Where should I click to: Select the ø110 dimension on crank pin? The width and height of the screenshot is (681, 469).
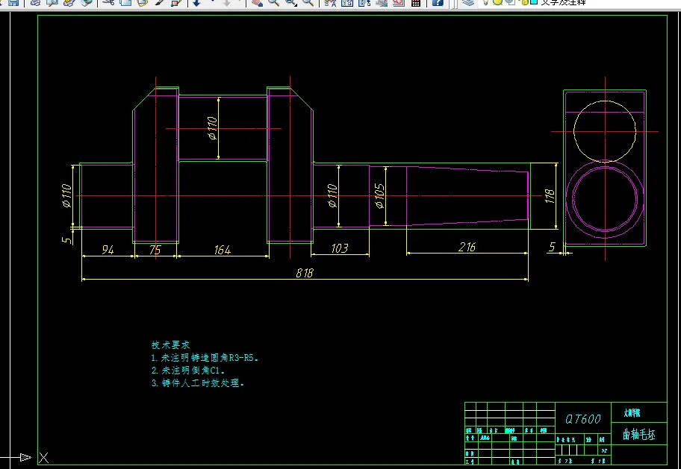coord(212,128)
